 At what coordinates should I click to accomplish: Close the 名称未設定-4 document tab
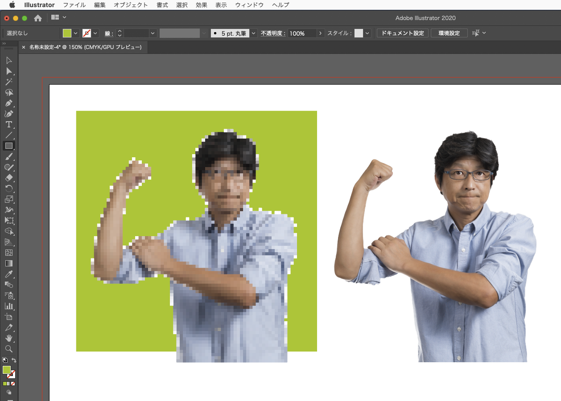24,47
